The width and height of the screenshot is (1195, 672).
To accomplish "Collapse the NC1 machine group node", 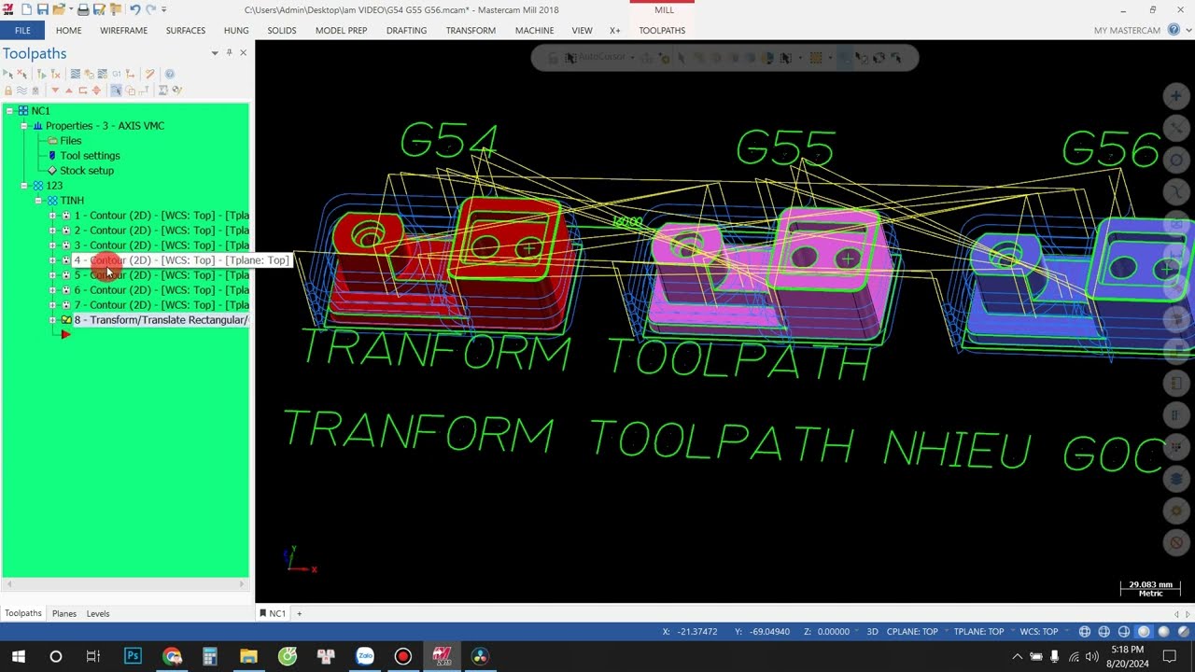I will [x=9, y=111].
